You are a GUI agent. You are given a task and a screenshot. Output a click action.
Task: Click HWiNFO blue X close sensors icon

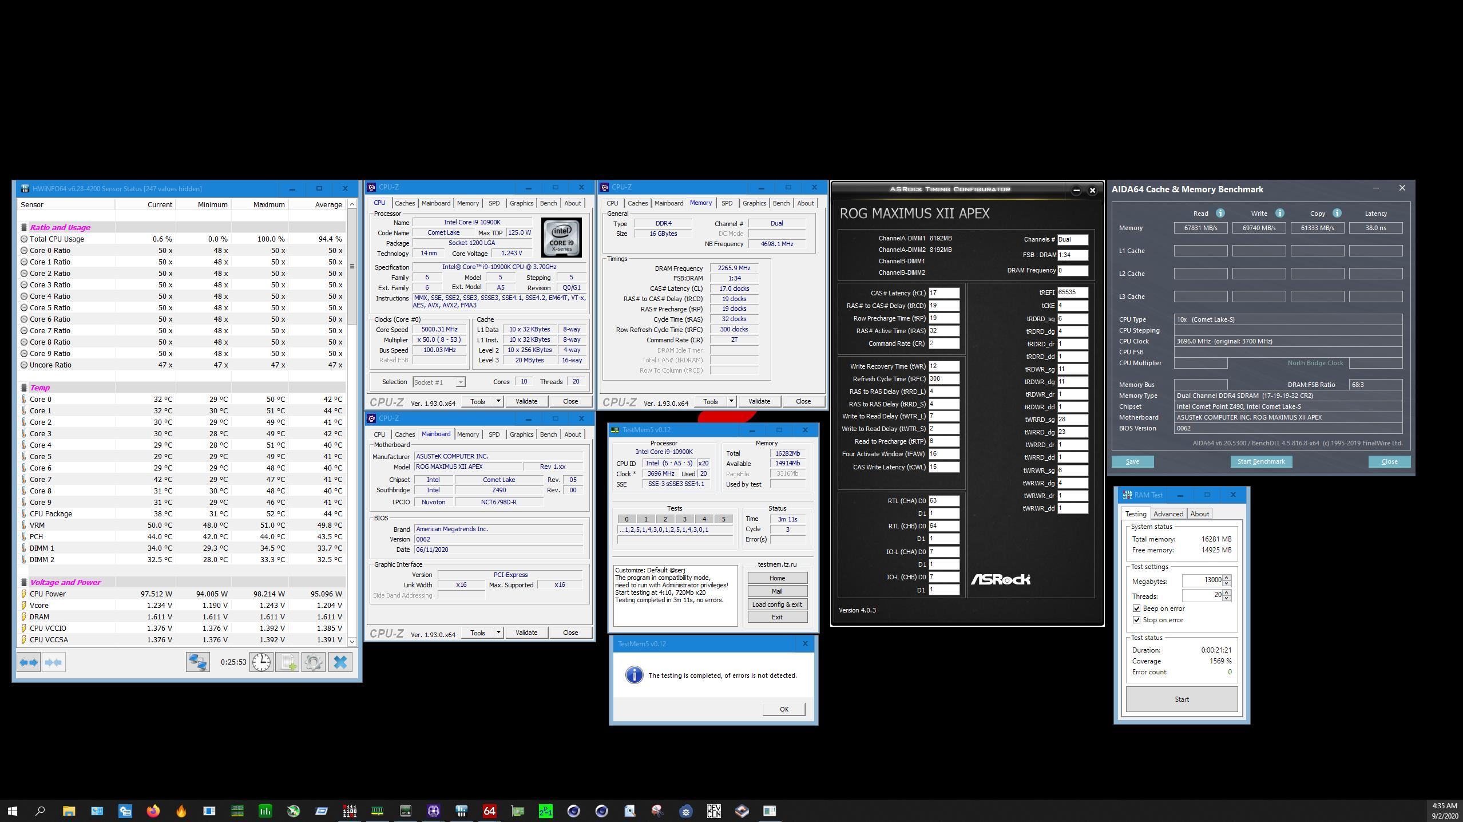click(x=340, y=662)
